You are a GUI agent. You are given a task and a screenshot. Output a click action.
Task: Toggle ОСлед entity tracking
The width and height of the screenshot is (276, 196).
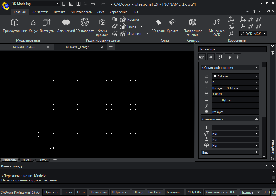[x=138, y=192]
